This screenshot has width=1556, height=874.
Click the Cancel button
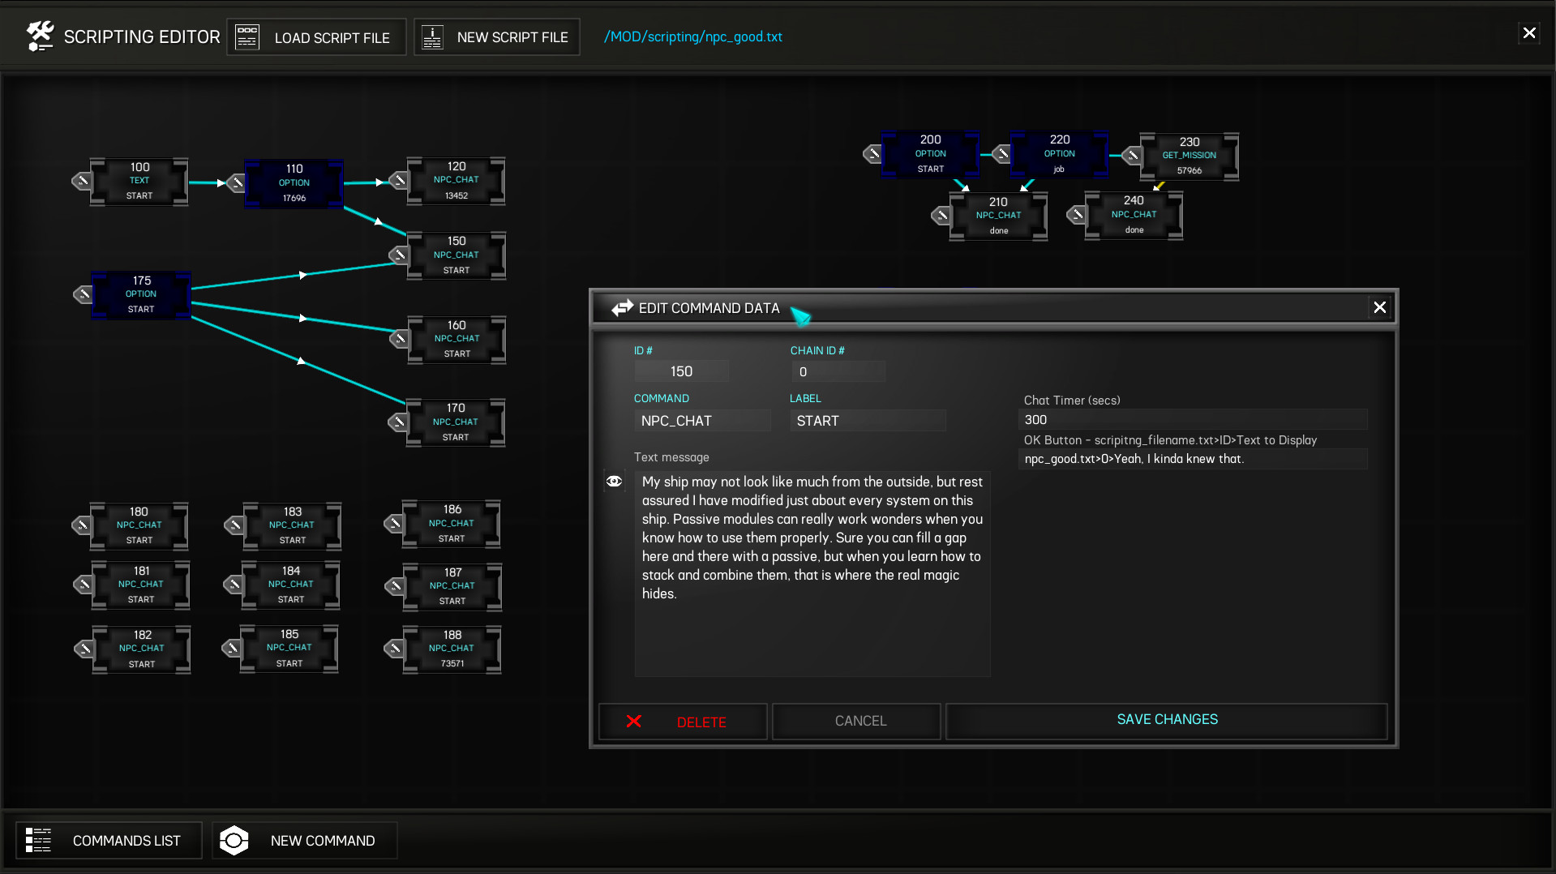click(859, 721)
